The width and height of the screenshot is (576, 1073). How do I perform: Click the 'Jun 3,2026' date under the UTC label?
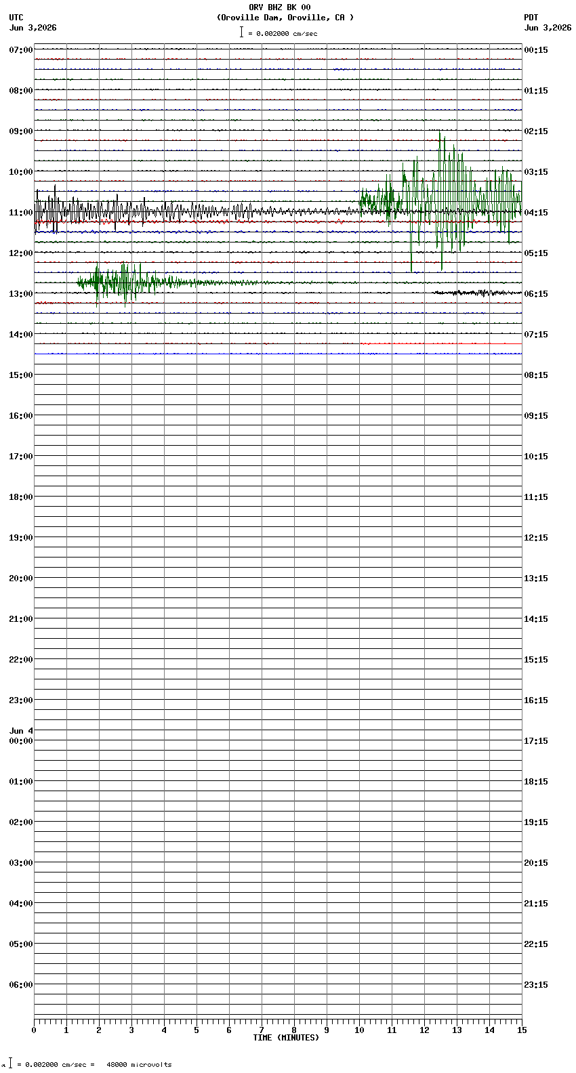pos(33,28)
